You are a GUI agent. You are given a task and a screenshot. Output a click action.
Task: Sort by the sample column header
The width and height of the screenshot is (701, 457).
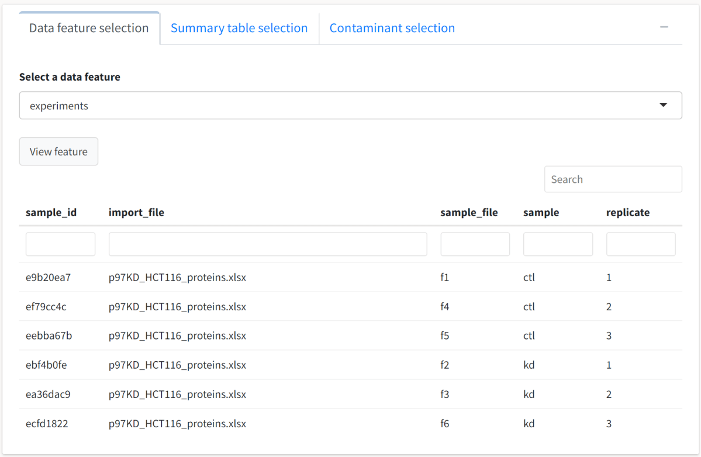[x=541, y=213]
